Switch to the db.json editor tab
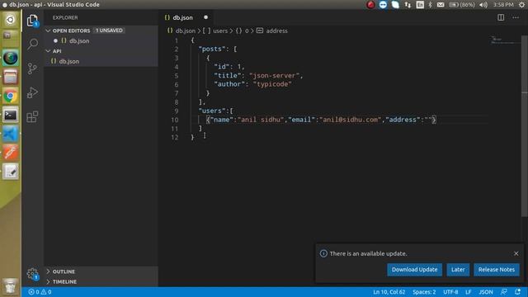Image resolution: width=528 pixels, height=297 pixels. (182, 17)
